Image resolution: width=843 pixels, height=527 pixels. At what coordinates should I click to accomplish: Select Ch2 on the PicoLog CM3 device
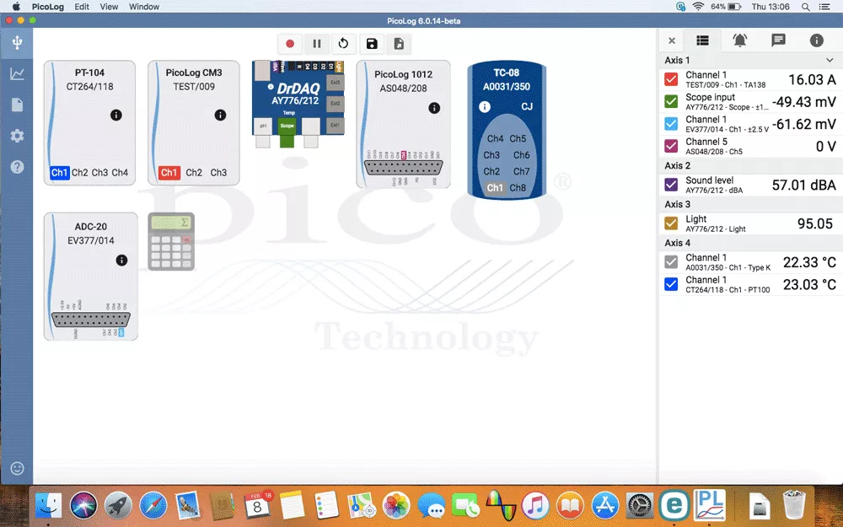click(x=194, y=173)
